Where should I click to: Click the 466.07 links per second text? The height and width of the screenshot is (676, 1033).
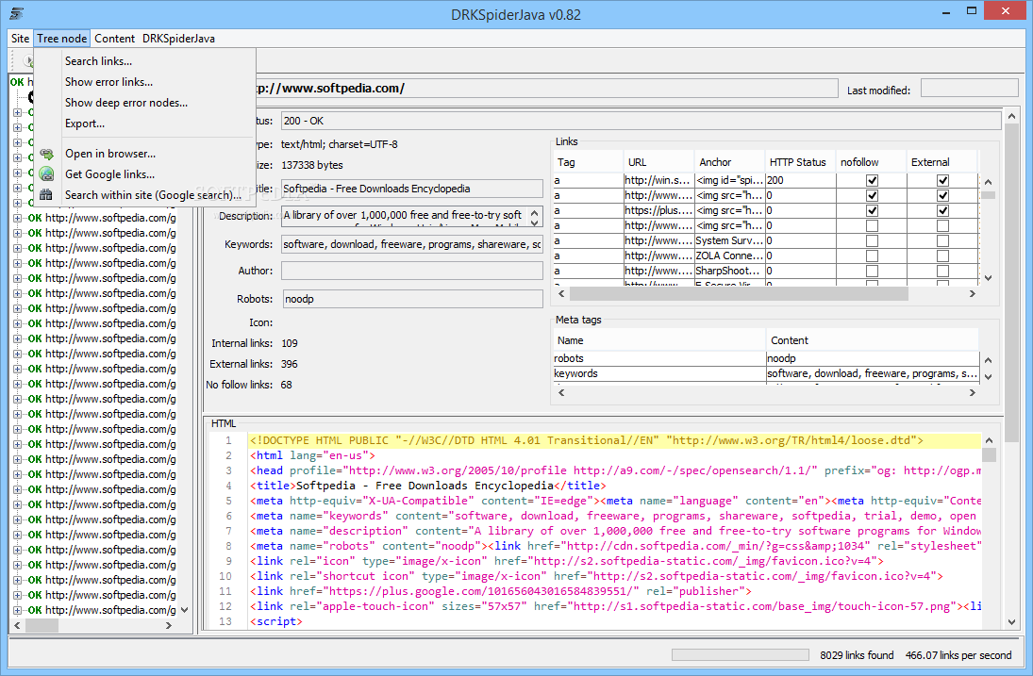coord(958,655)
